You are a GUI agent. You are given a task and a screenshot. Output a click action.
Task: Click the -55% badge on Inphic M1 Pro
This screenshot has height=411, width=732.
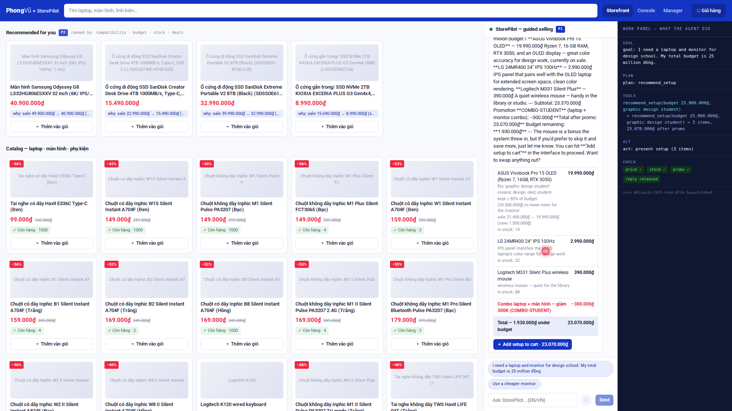point(398,264)
